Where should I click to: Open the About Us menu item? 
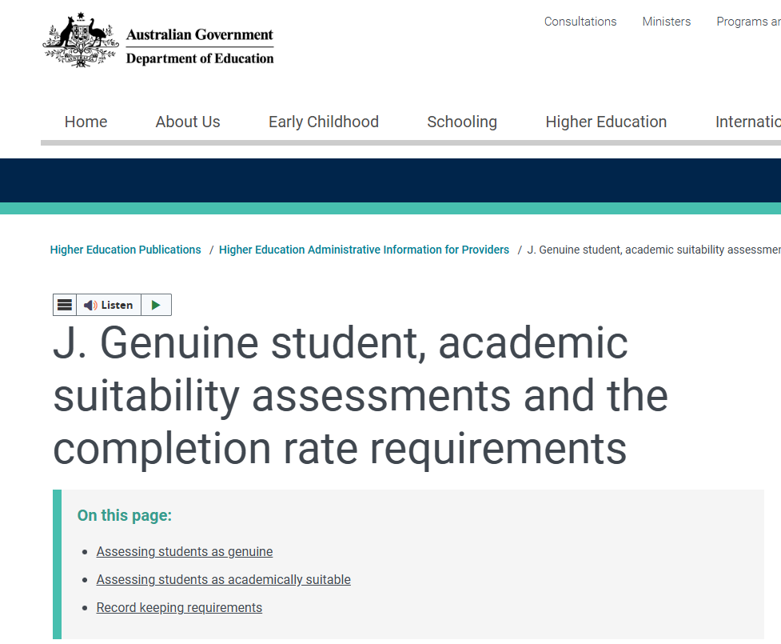[188, 122]
